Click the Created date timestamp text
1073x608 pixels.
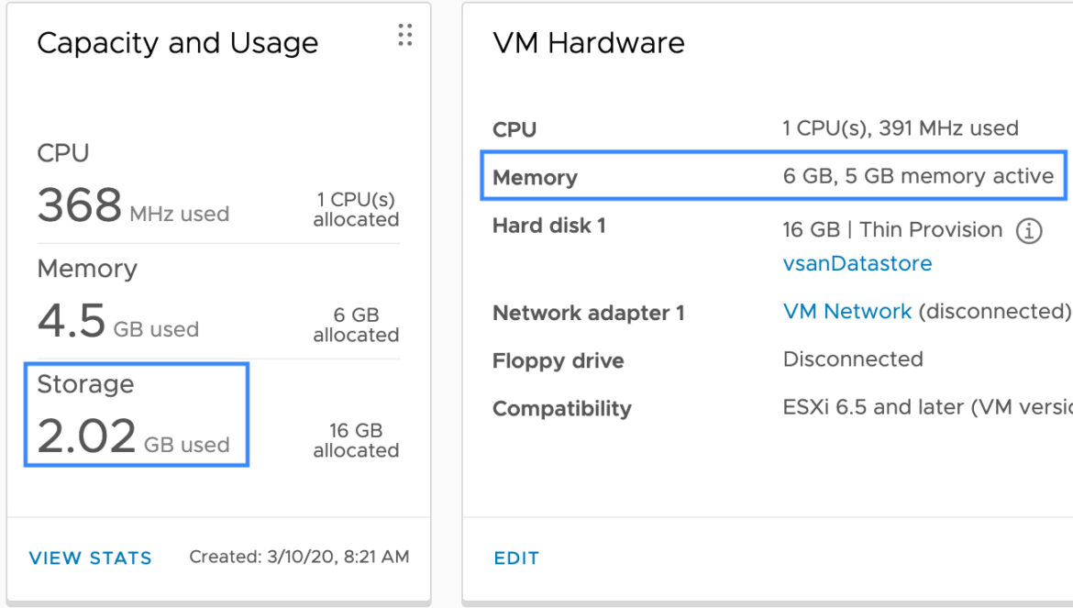pyautogui.click(x=299, y=557)
